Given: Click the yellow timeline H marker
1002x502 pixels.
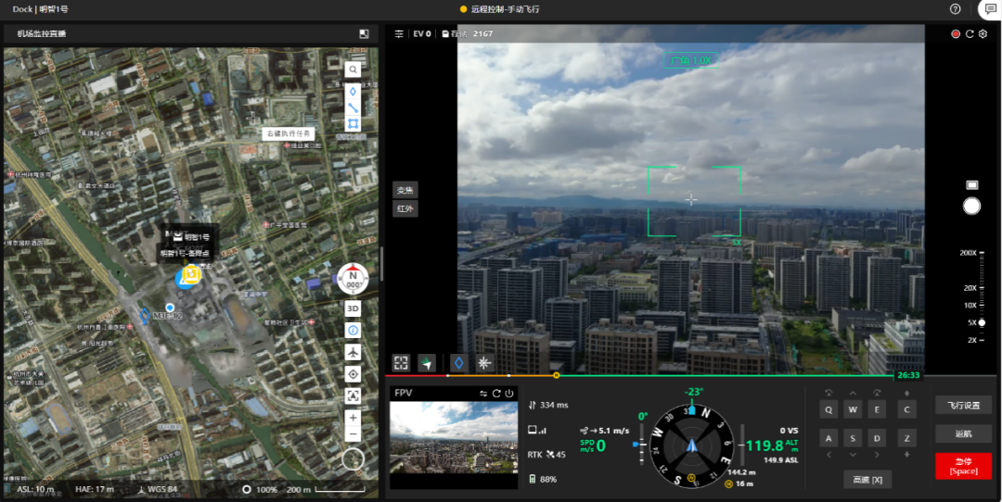Looking at the screenshot, I should click(x=556, y=375).
